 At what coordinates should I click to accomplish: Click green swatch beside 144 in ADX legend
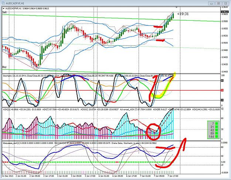[217, 136]
